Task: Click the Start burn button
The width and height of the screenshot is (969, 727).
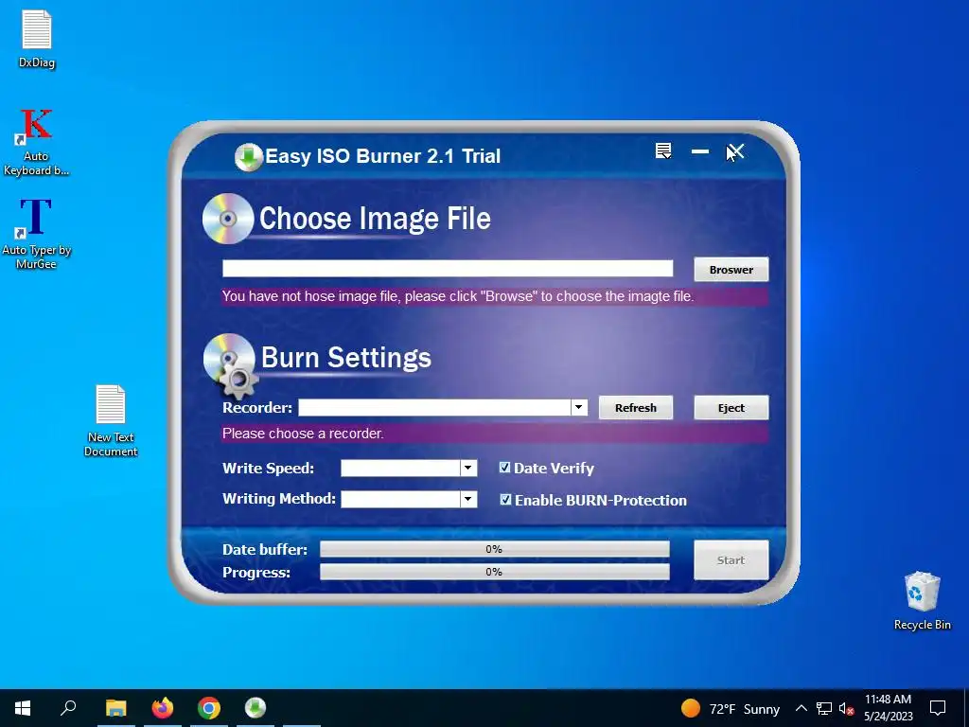Action: [x=731, y=560]
